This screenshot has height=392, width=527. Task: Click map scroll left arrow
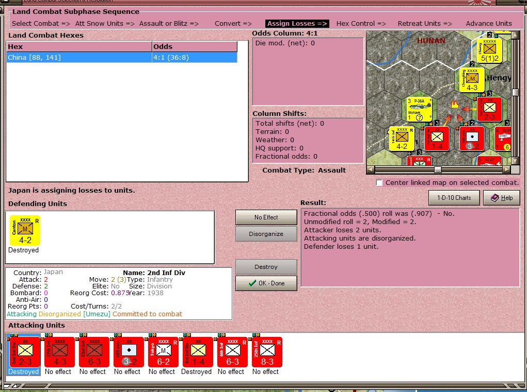pos(371,169)
